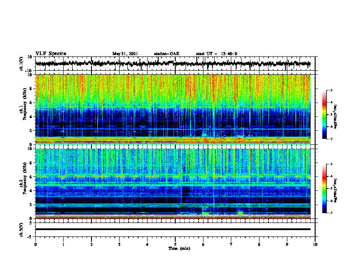
Task: Click the ch.1 frequency tick label "8"
Action: click(x=31, y=89)
